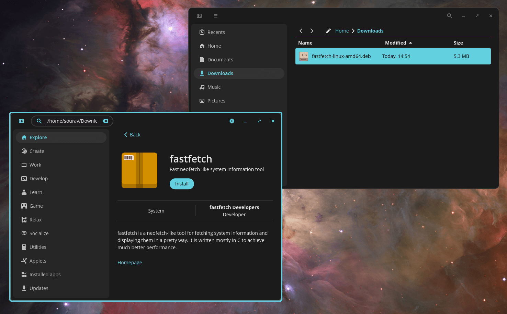
Task: Open the Game category
Action: click(x=36, y=206)
